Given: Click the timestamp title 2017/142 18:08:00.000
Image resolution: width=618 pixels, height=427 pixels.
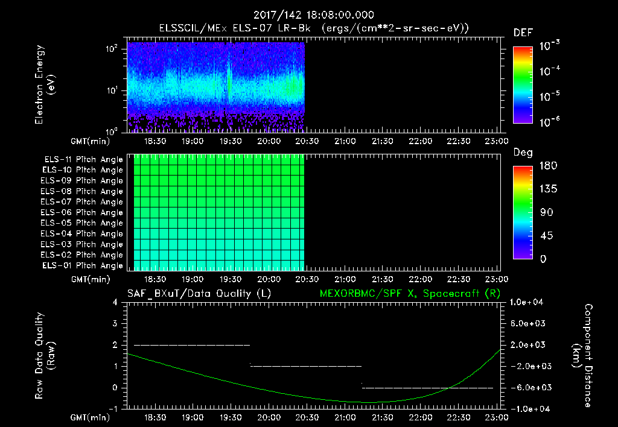Looking at the screenshot, I should [x=314, y=15].
